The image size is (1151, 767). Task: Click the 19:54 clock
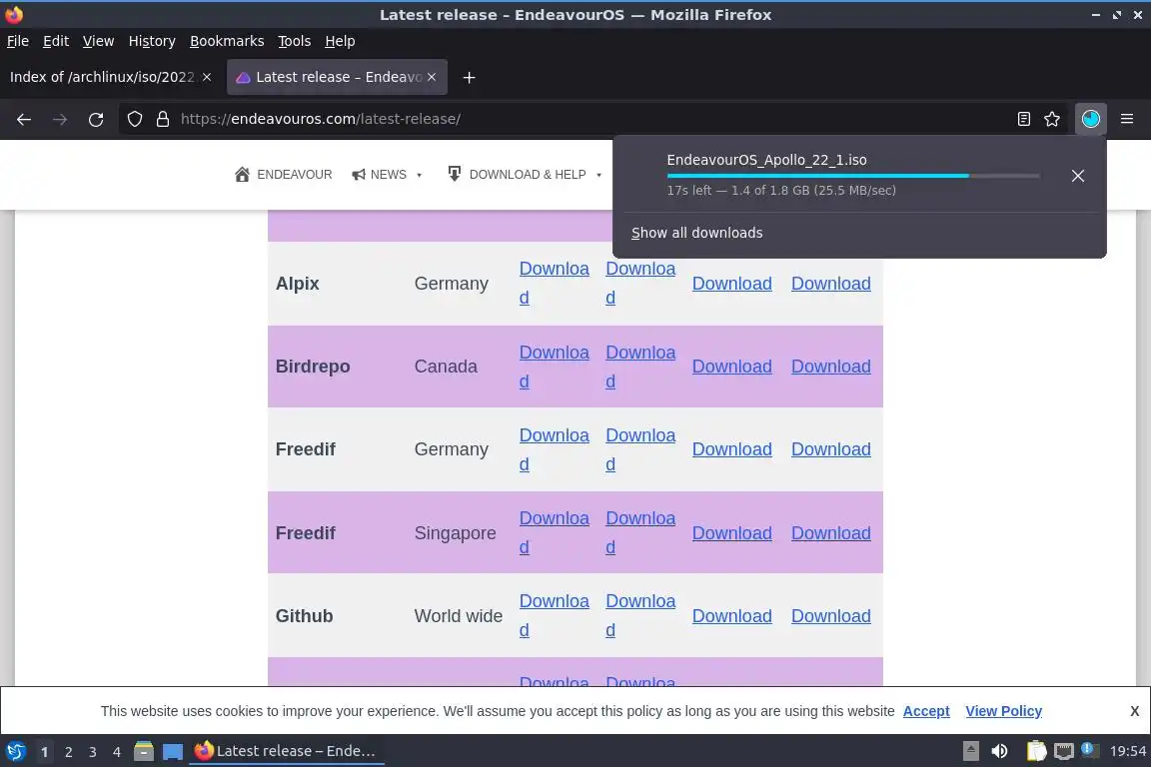coord(1127,751)
